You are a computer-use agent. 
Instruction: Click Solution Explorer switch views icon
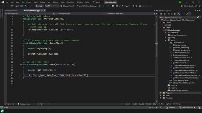[161, 14]
